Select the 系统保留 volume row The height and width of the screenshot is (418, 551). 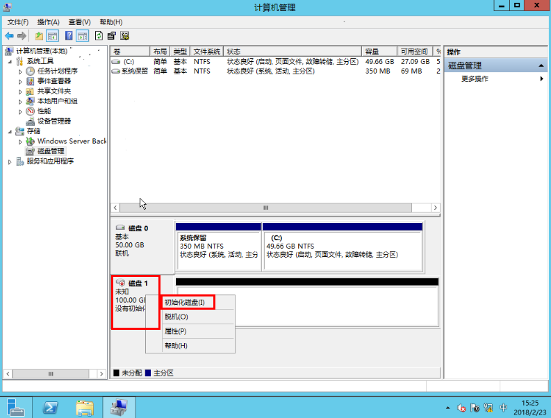276,72
